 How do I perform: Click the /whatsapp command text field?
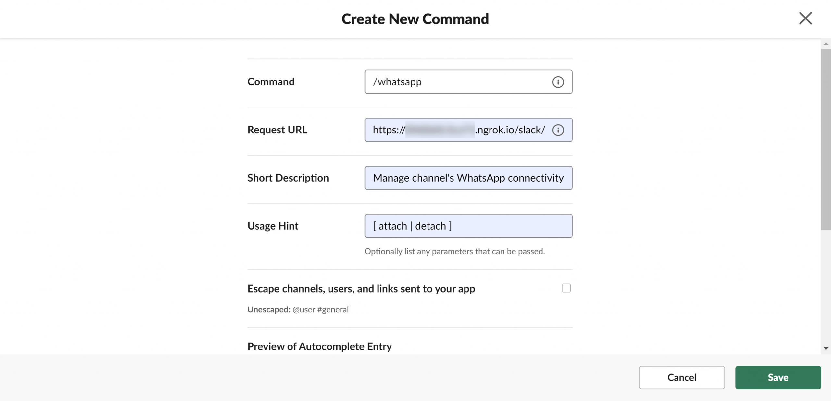point(468,82)
